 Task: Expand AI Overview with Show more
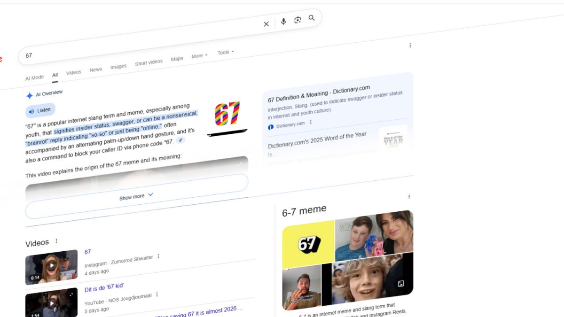136,196
